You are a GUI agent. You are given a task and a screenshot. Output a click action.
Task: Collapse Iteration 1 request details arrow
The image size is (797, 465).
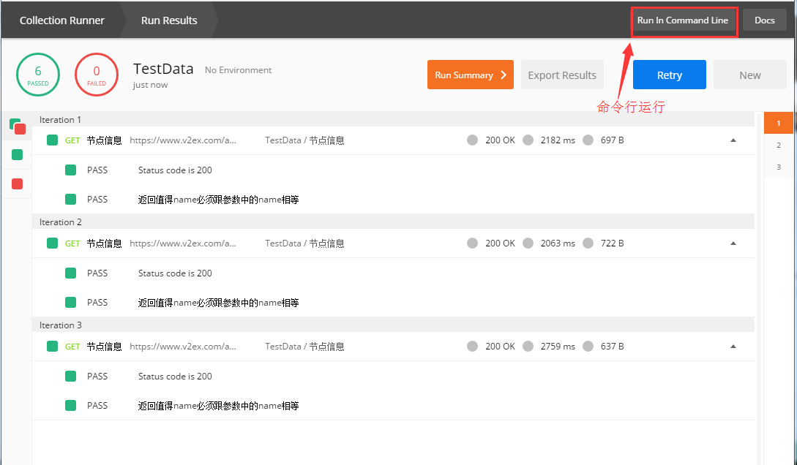[x=733, y=140]
